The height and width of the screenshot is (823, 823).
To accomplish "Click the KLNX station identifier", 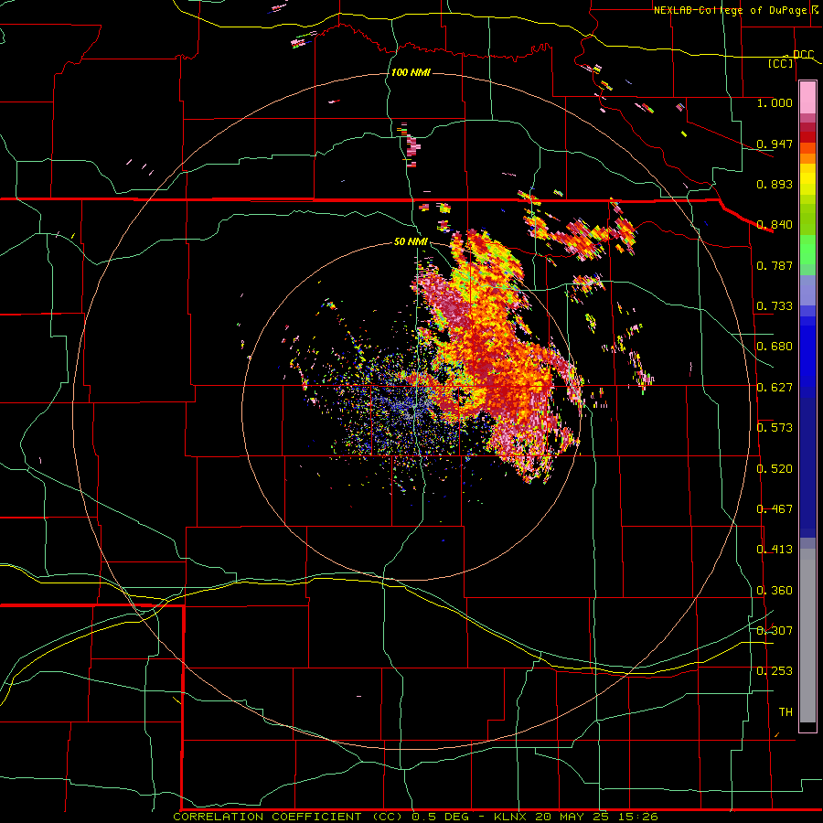I will (x=511, y=817).
